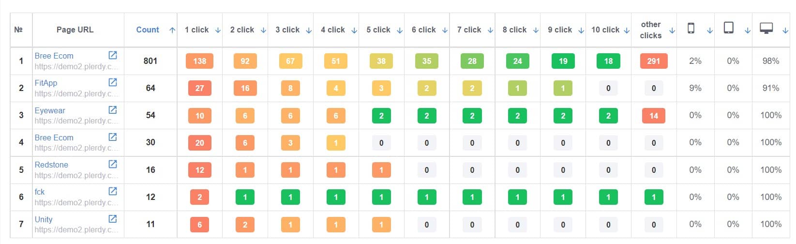The width and height of the screenshot is (796, 244).
Task: Click the tablet device icon header
Action: 728,28
